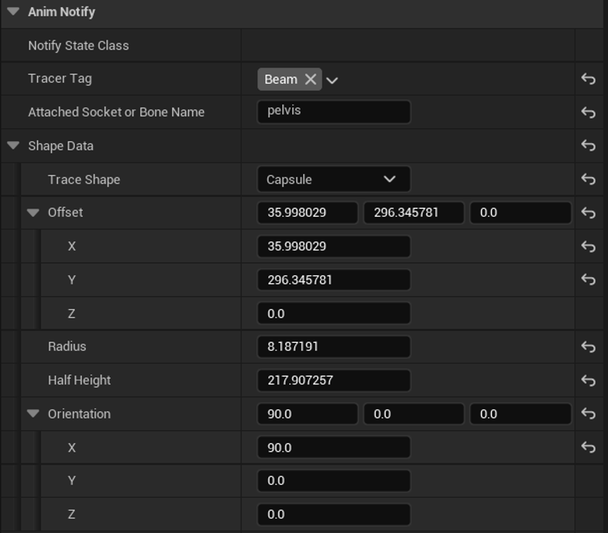This screenshot has width=608, height=533.
Task: Click the Orientation X row field showing 90.0
Action: (333, 447)
